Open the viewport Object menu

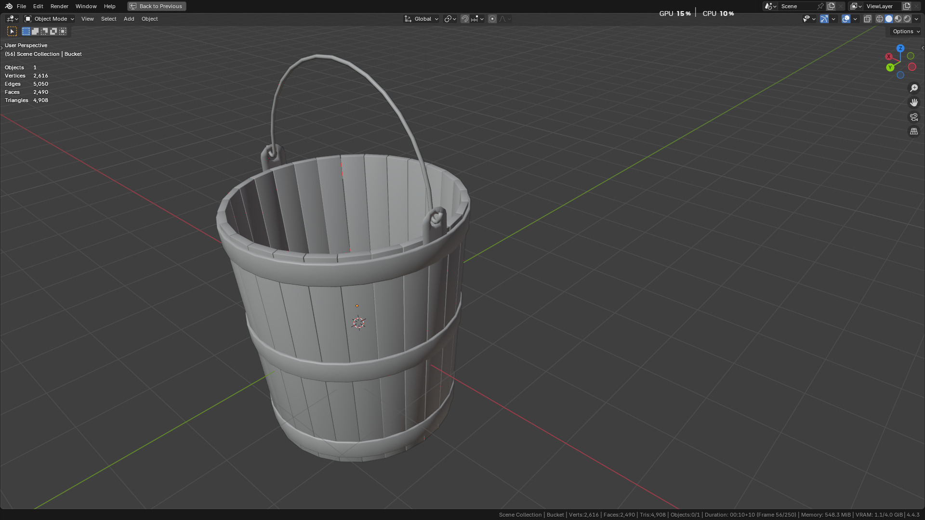click(x=149, y=19)
